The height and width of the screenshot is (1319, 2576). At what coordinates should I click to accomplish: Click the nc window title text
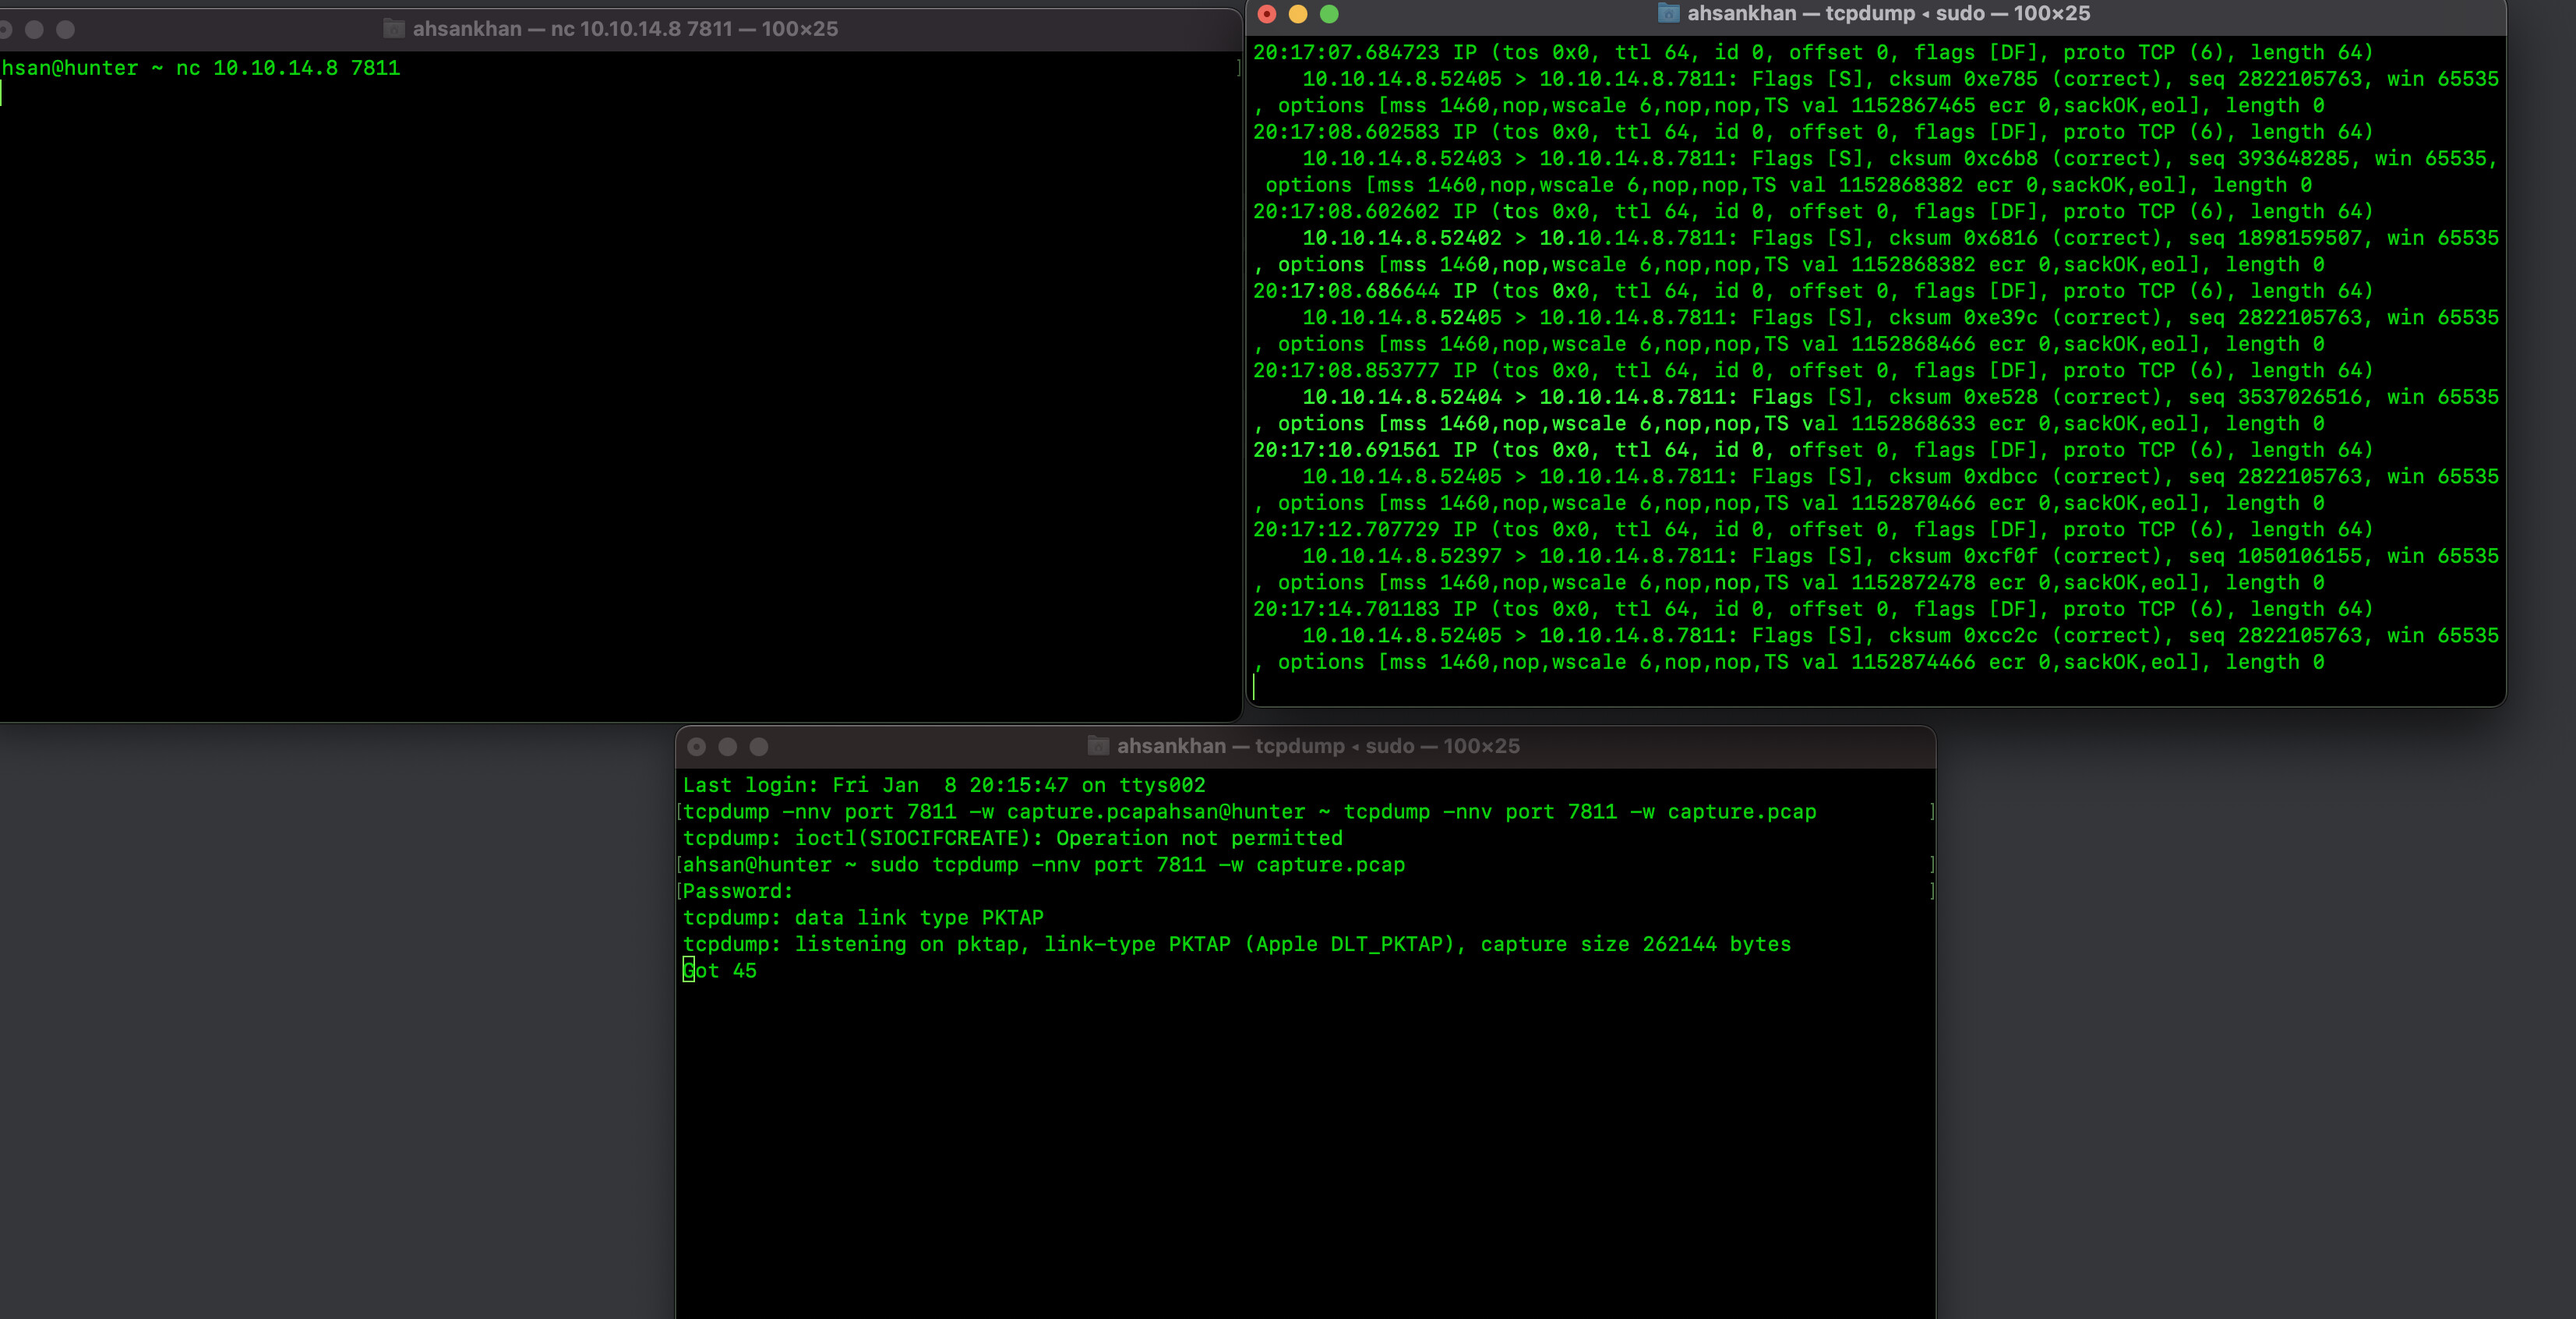pos(625,29)
